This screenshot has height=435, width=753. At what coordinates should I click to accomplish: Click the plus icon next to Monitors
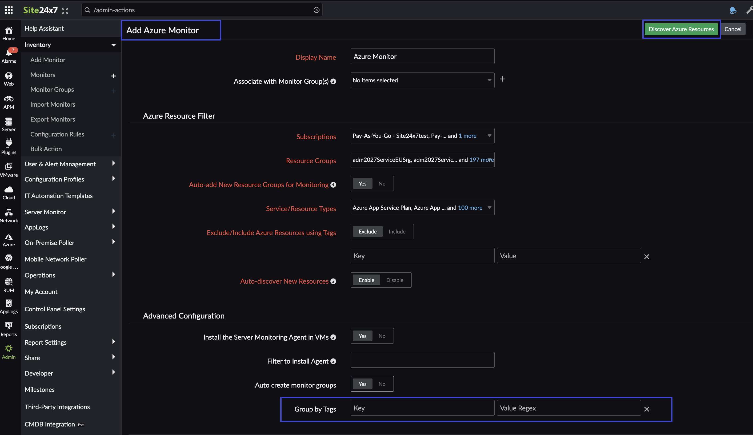click(114, 76)
